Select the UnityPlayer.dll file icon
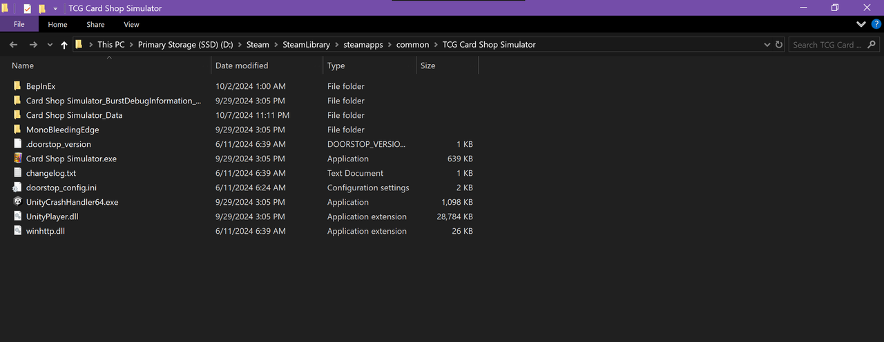Image resolution: width=884 pixels, height=342 pixels. pyautogui.click(x=17, y=217)
